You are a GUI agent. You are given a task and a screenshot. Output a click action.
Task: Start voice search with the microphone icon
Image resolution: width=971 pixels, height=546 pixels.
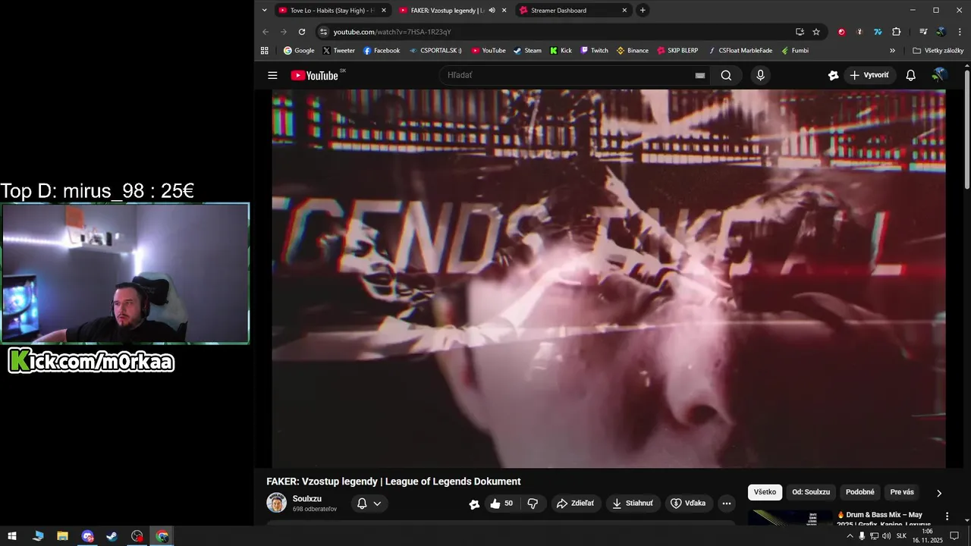click(760, 75)
